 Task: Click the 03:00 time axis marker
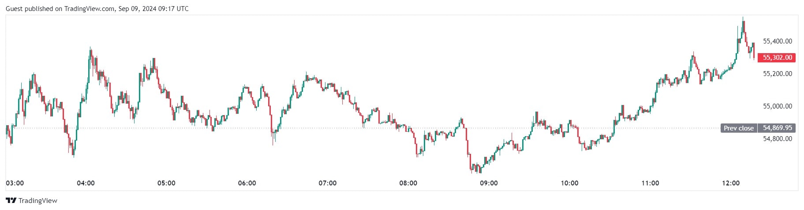15,183
